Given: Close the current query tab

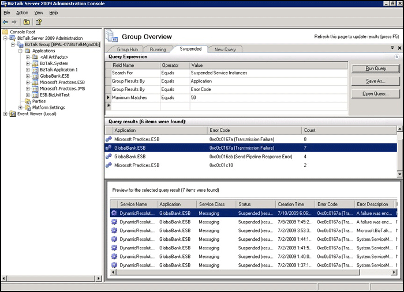Looking at the screenshot, I should coord(399,48).
